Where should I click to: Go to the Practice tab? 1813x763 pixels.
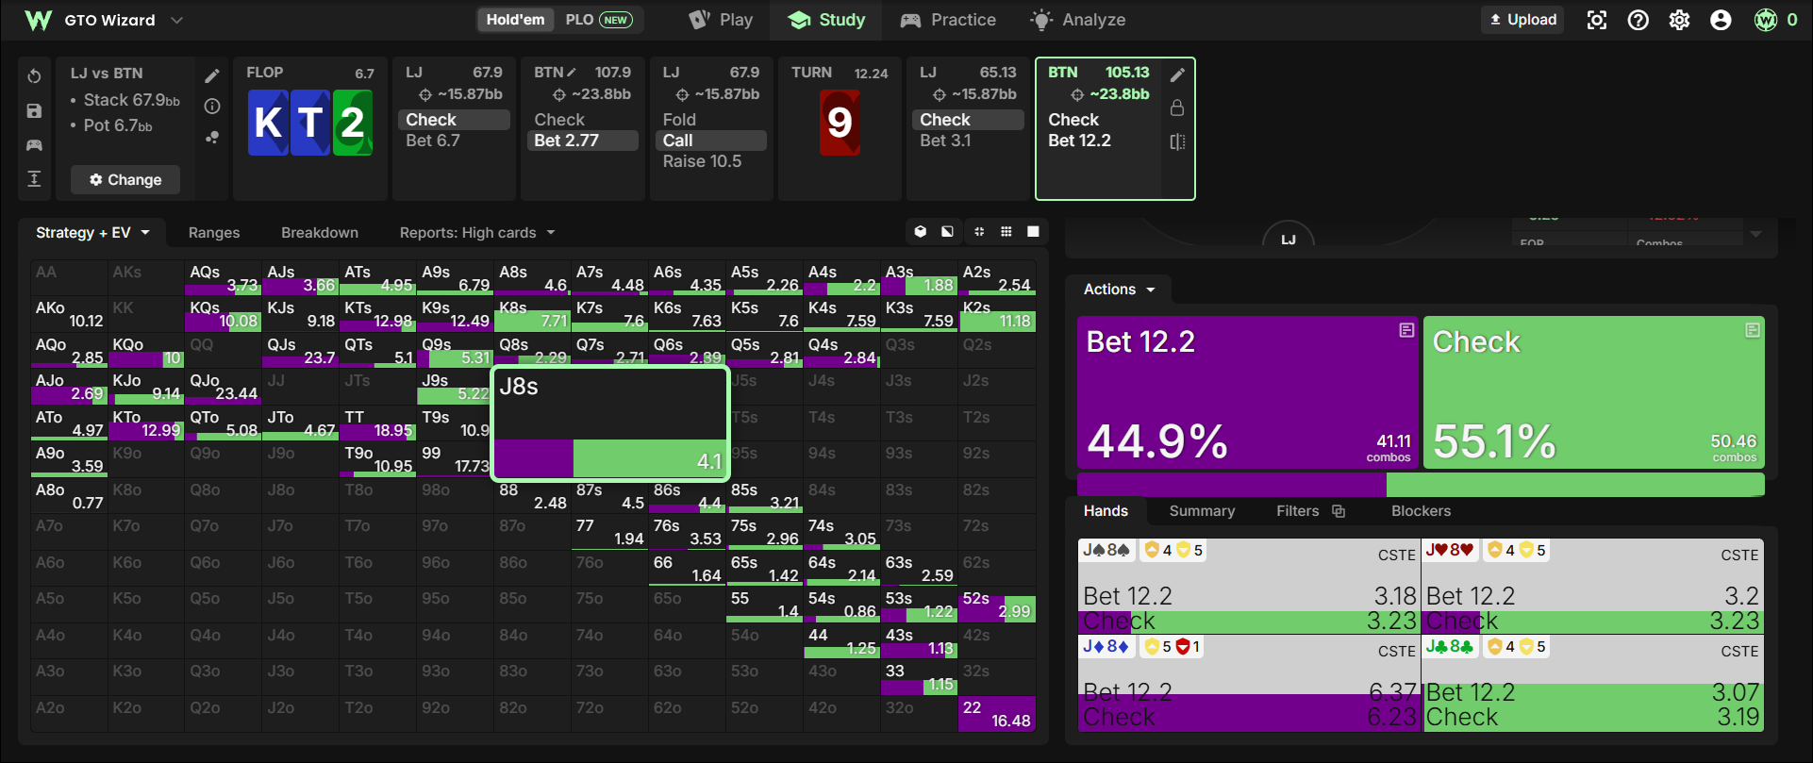point(948,20)
